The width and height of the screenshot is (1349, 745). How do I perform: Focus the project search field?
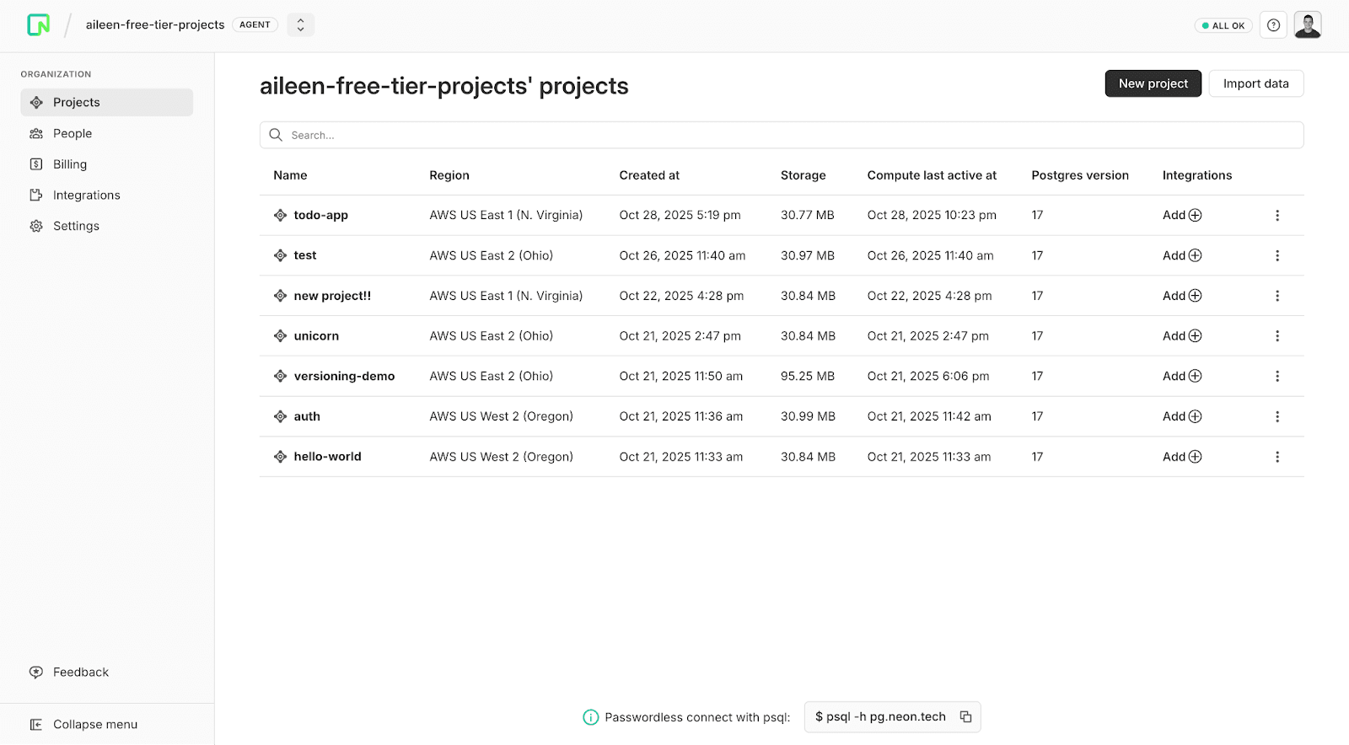pyautogui.click(x=781, y=135)
